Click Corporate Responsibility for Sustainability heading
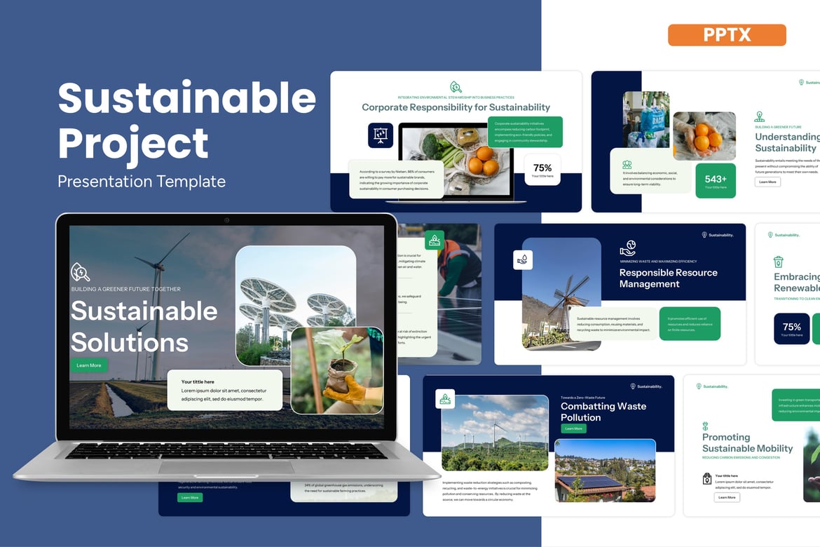This screenshot has width=820, height=547. click(456, 107)
